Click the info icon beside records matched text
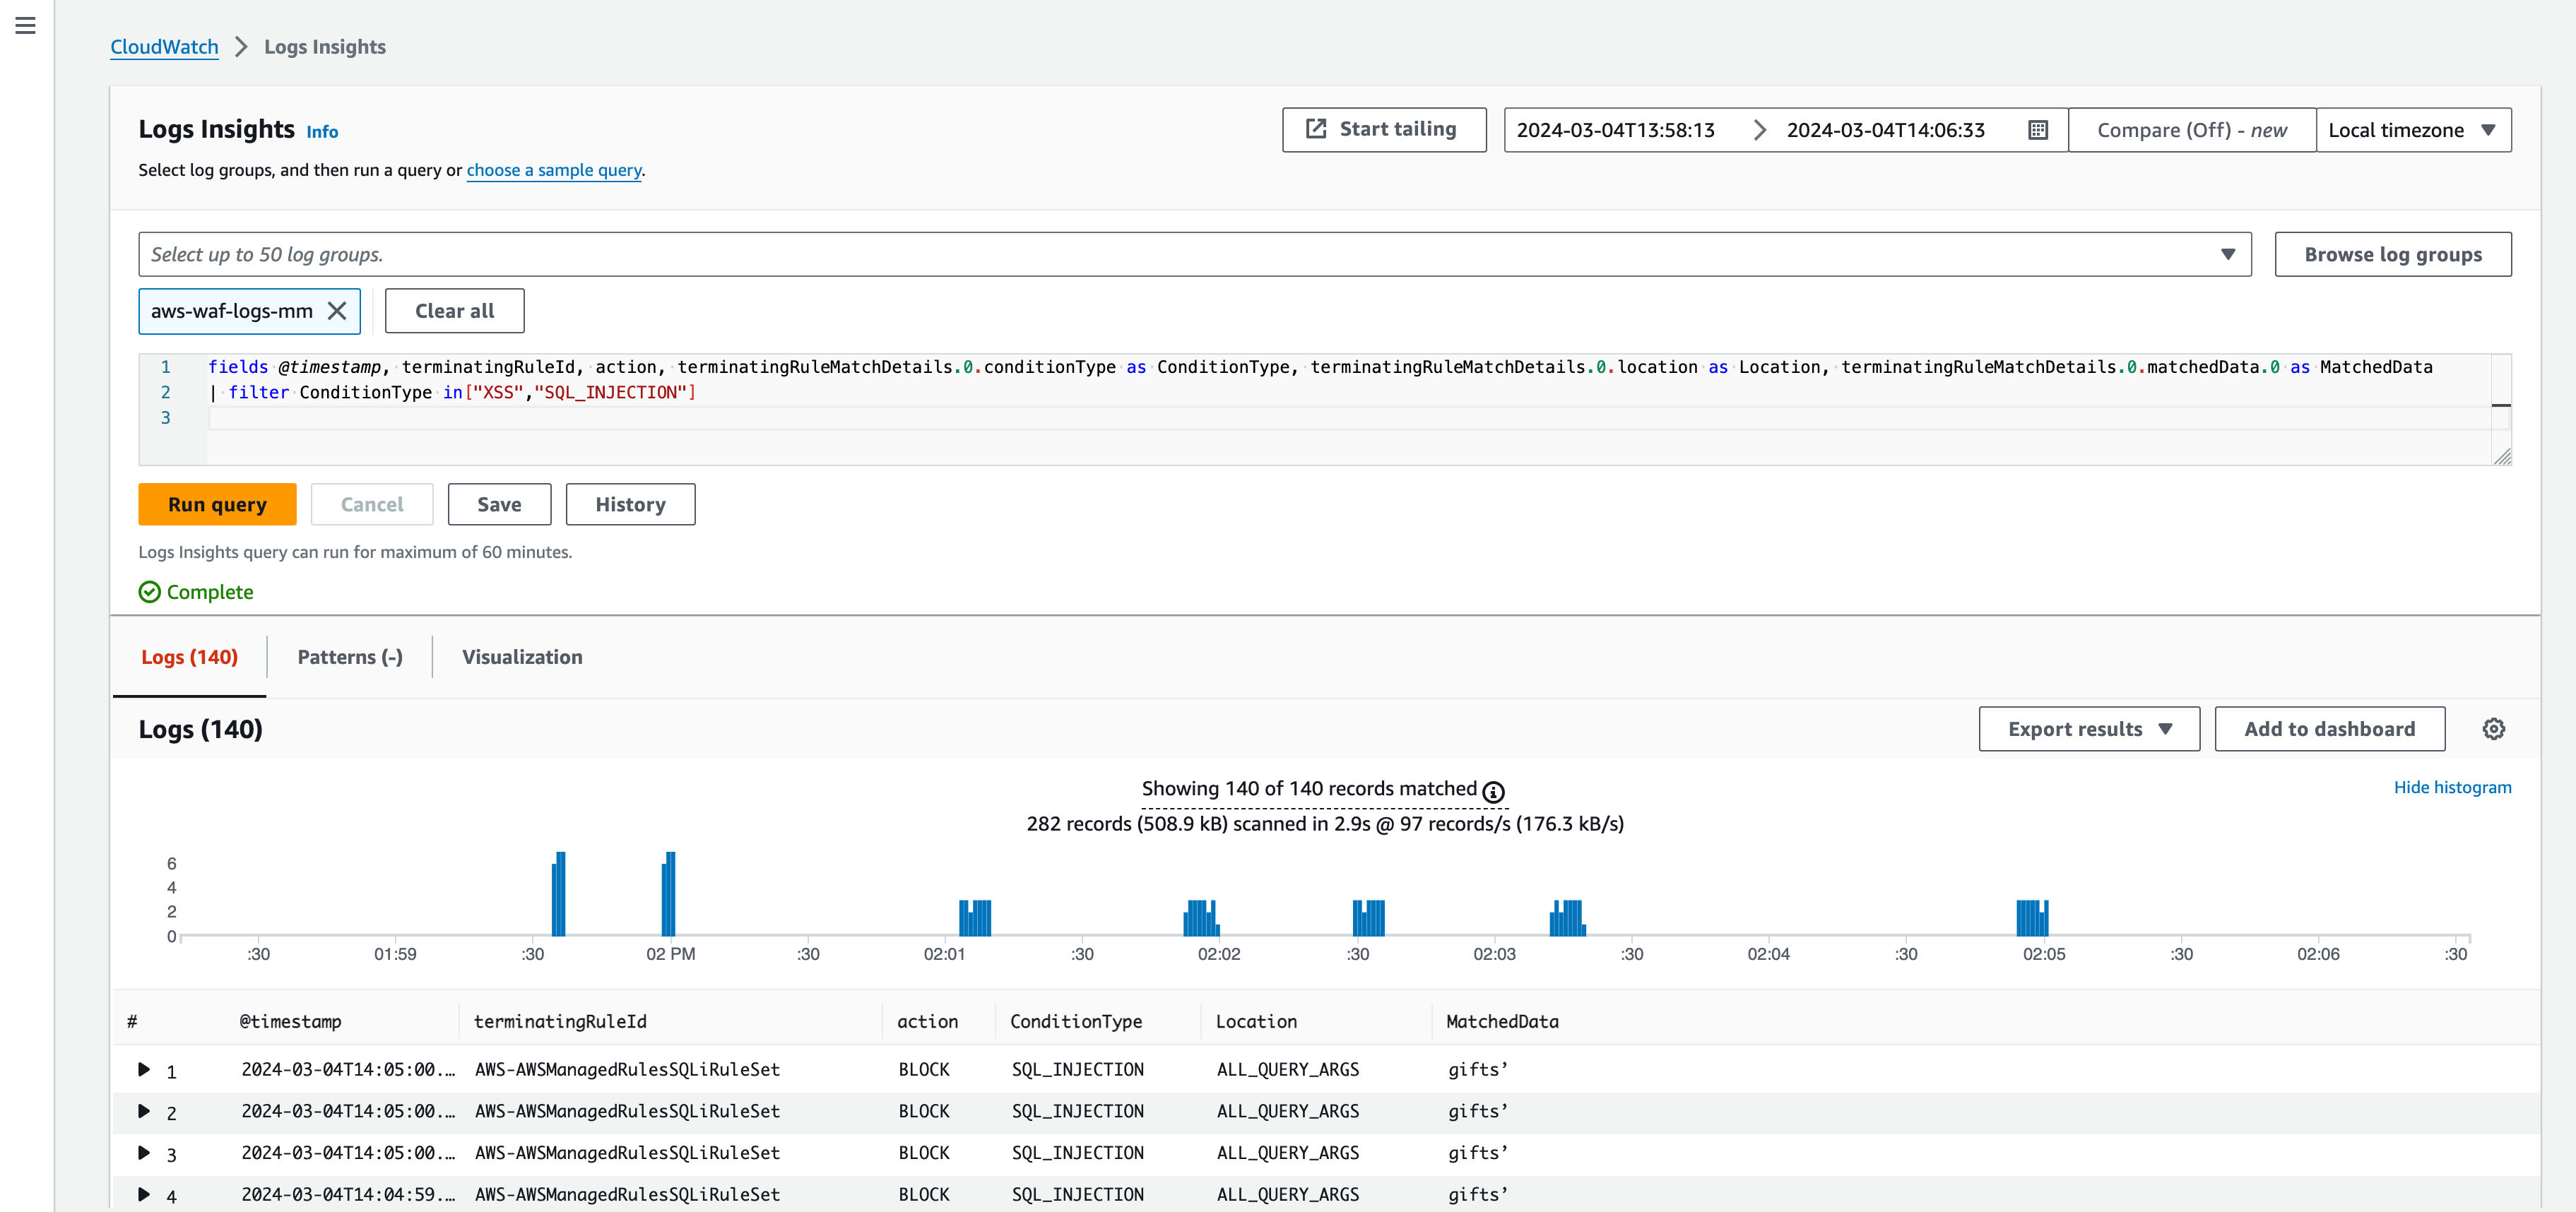 click(x=1493, y=791)
